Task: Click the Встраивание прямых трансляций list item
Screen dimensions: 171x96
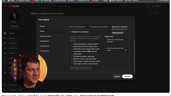Action: tap(84, 56)
